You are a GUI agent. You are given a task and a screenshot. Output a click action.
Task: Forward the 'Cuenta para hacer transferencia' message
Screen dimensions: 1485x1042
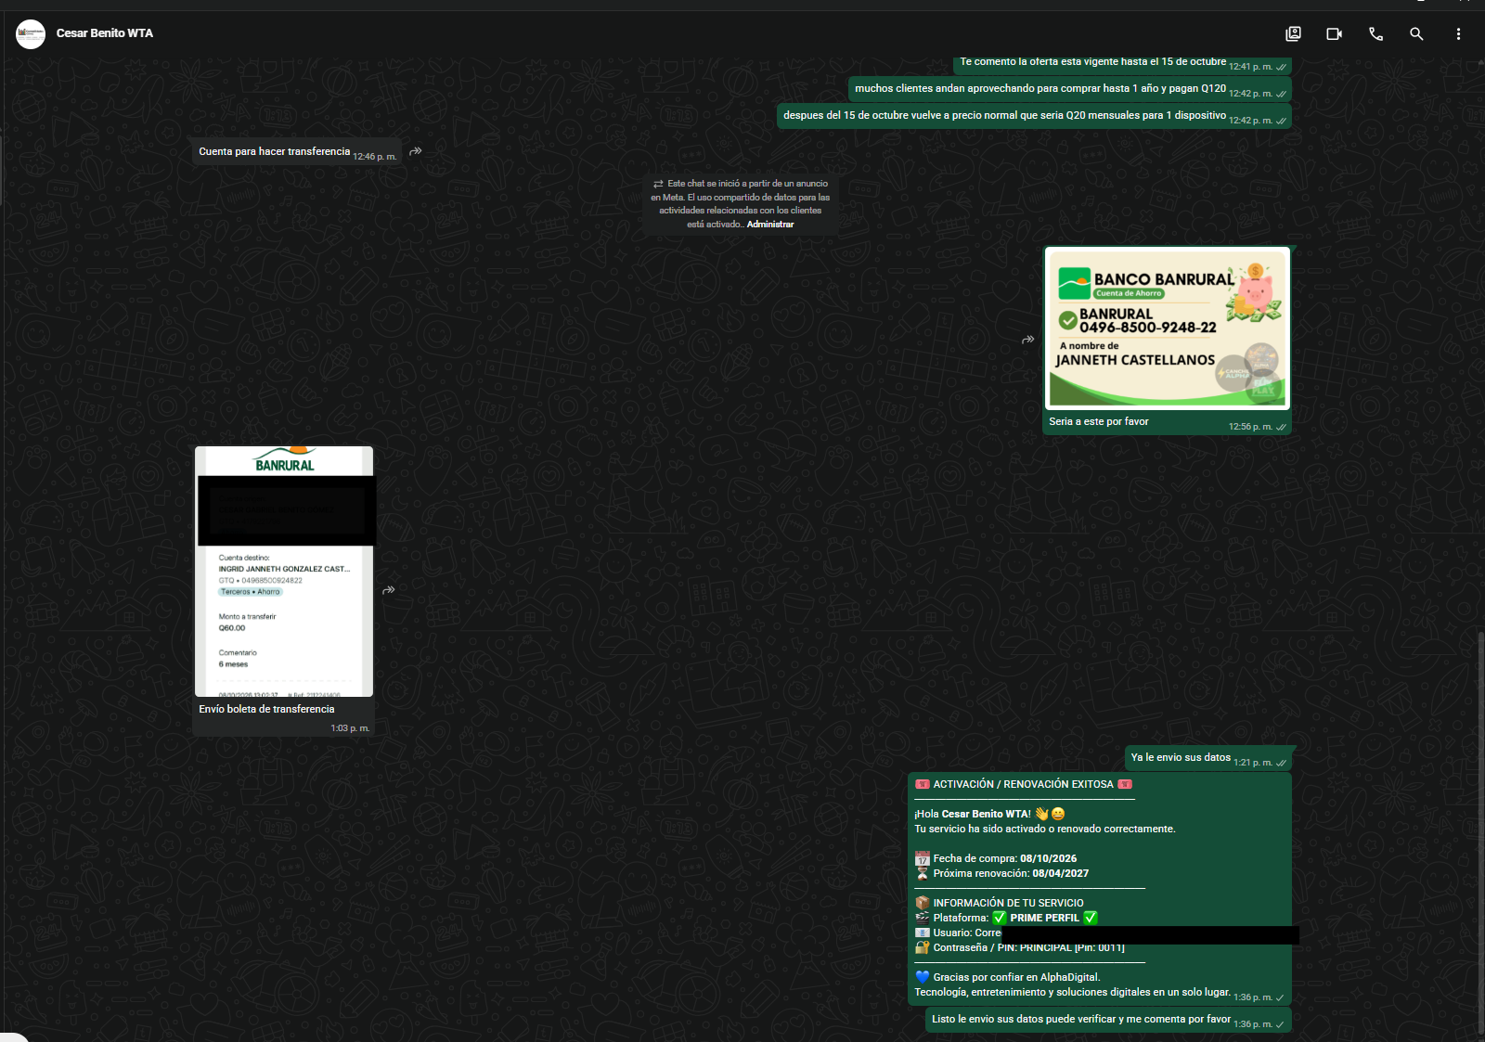pyautogui.click(x=416, y=150)
